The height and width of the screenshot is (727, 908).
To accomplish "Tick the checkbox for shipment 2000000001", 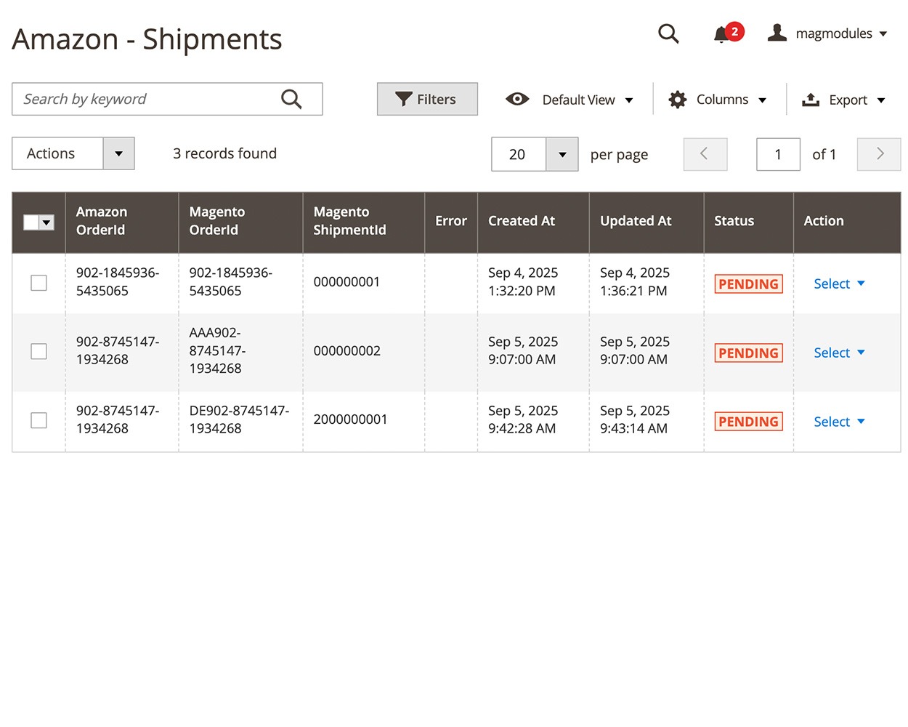I will coord(39,421).
